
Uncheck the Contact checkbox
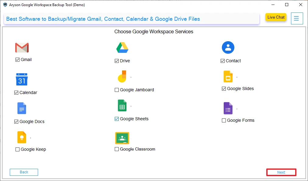[x=222, y=61]
